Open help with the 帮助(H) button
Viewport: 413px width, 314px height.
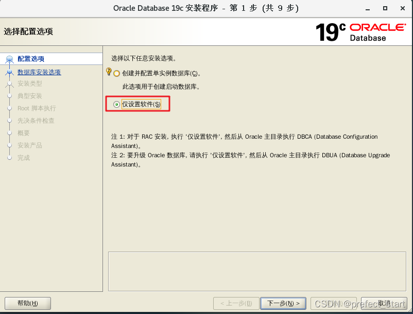click(x=28, y=303)
